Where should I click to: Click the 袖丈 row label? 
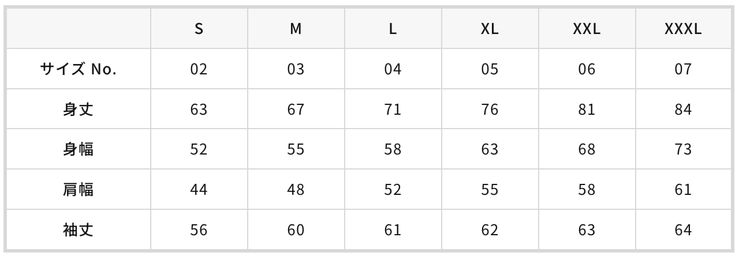79,230
